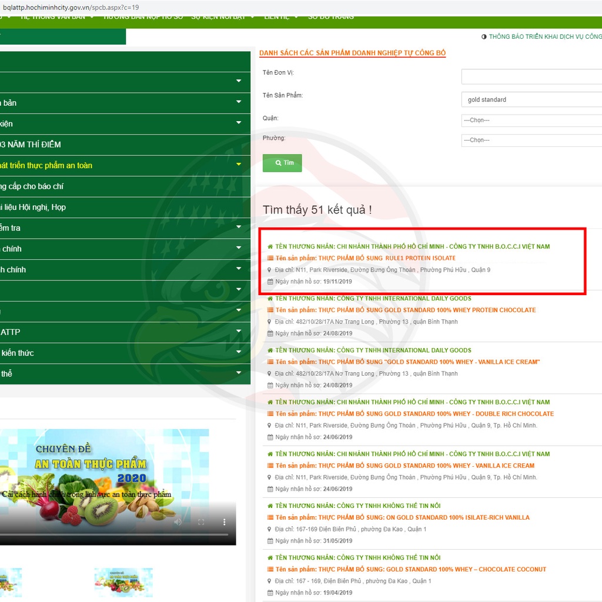The width and height of the screenshot is (602, 602).
Task: Open sidebar item ending 'cấp cho báo chí'
Action: click(125, 186)
